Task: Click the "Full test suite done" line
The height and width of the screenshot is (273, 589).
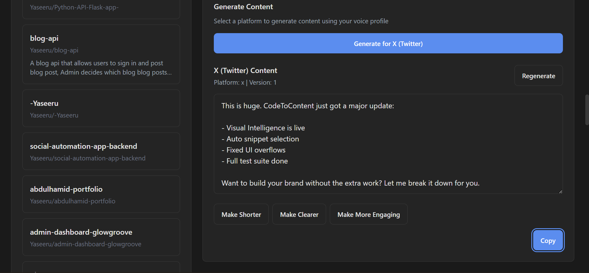Action: coord(257,161)
